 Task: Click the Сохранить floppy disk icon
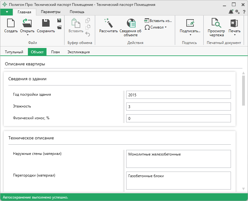coord(46,24)
